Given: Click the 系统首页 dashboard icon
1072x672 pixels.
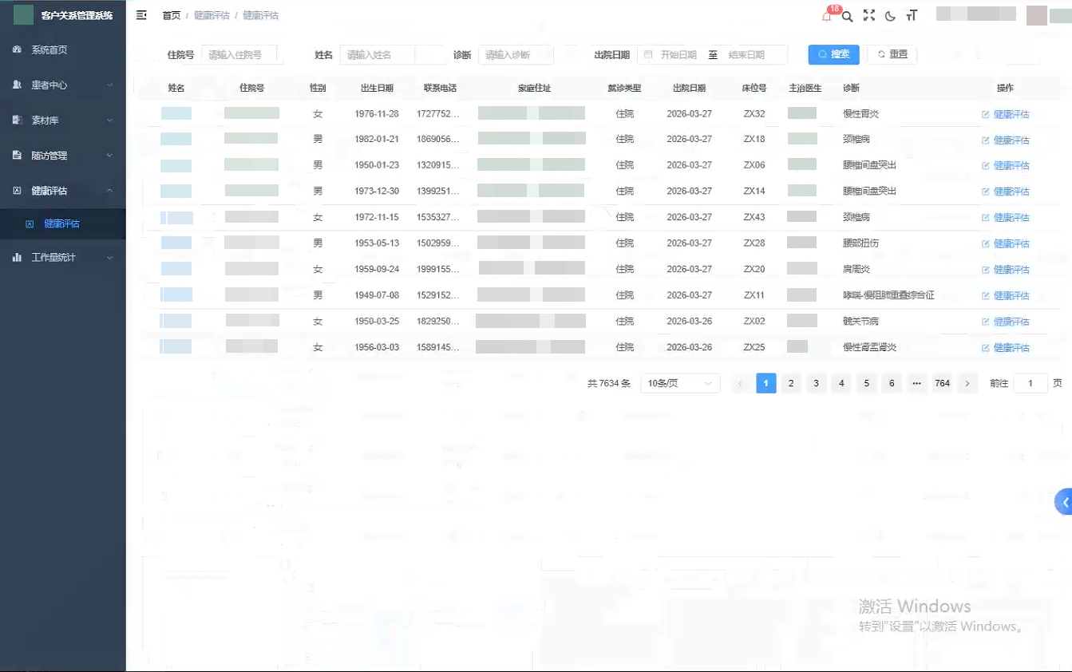Looking at the screenshot, I should [18, 49].
